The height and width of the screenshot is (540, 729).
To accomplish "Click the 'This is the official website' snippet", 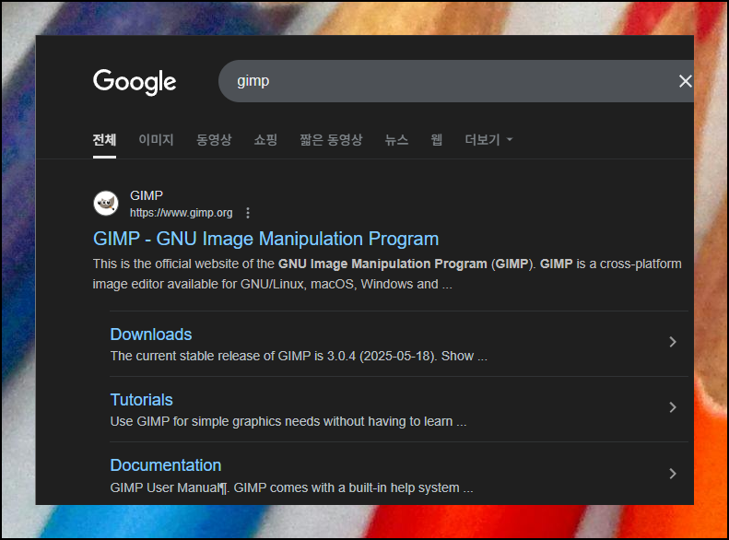I will pos(387,274).
